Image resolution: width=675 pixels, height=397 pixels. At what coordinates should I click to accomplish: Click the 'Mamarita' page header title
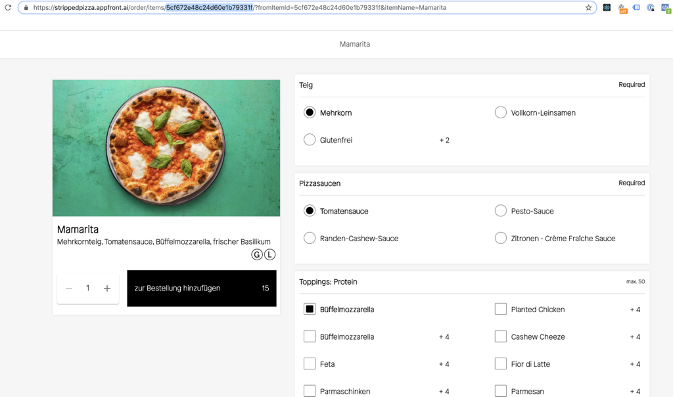point(355,44)
